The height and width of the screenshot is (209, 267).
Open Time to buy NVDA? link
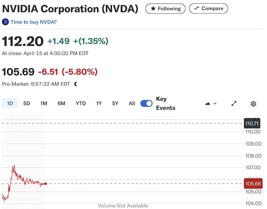[33, 22]
